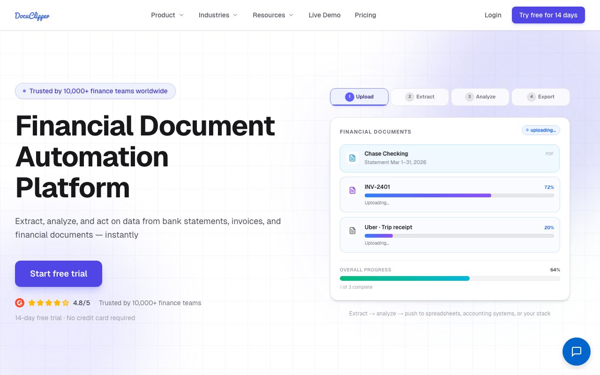Viewport: 600px width, 375px height.
Task: Open the Industries navigation menu
Action: [218, 15]
